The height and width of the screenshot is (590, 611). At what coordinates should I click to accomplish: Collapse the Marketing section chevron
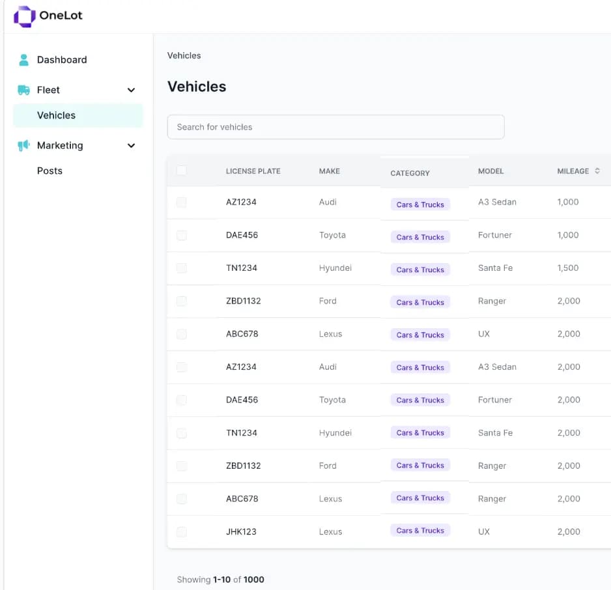coord(131,145)
